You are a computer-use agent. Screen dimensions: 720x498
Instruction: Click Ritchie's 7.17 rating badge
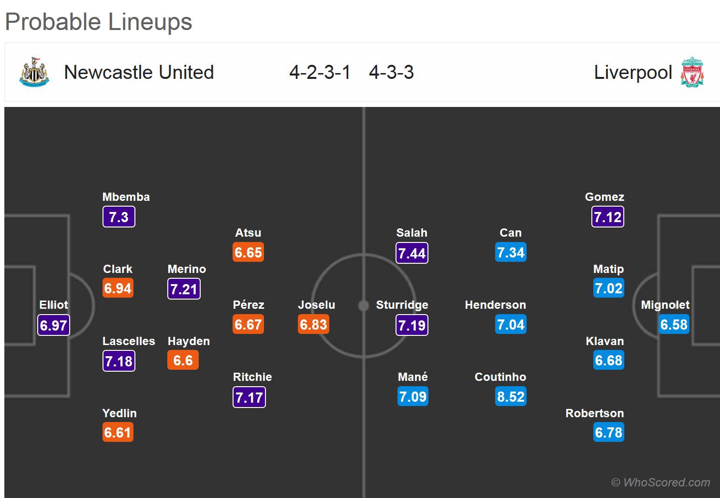tap(249, 397)
